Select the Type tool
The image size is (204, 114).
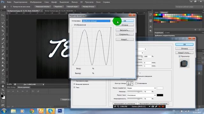tap(3, 74)
